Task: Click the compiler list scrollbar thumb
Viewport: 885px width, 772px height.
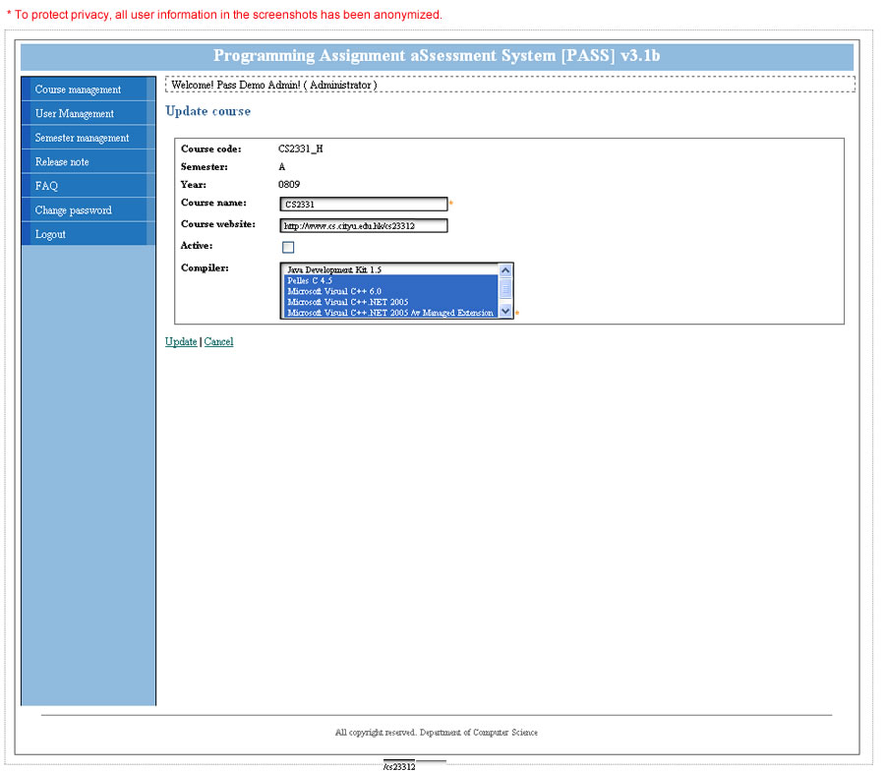Action: [x=505, y=289]
